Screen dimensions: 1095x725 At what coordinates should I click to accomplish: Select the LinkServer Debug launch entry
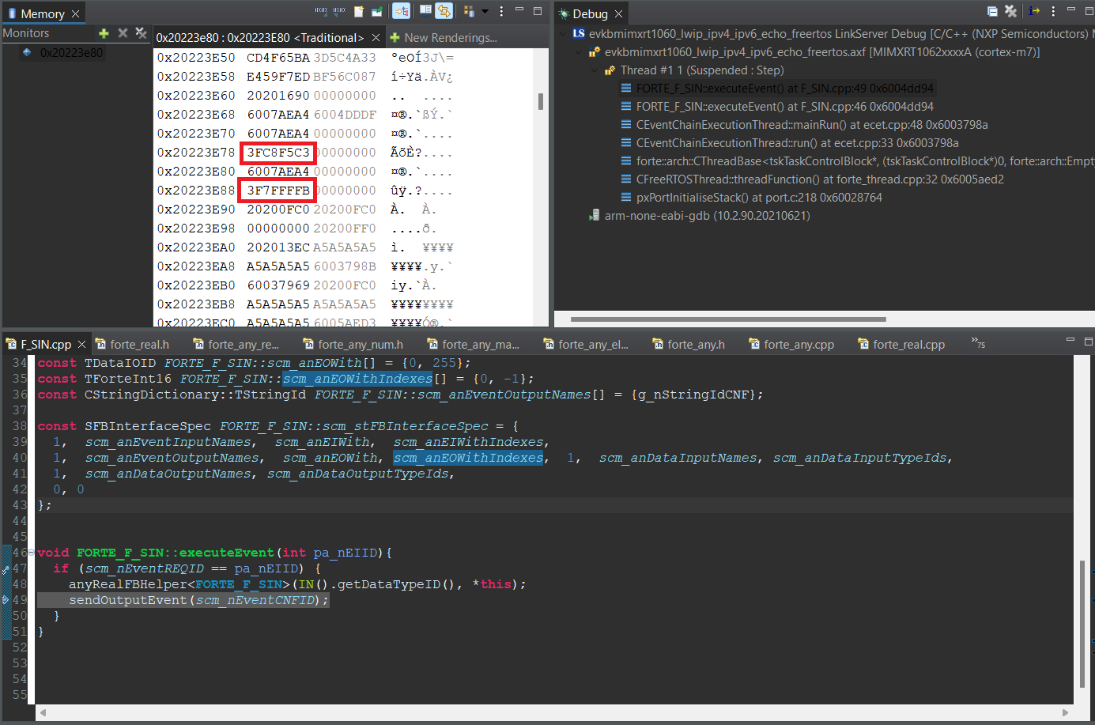tap(833, 34)
